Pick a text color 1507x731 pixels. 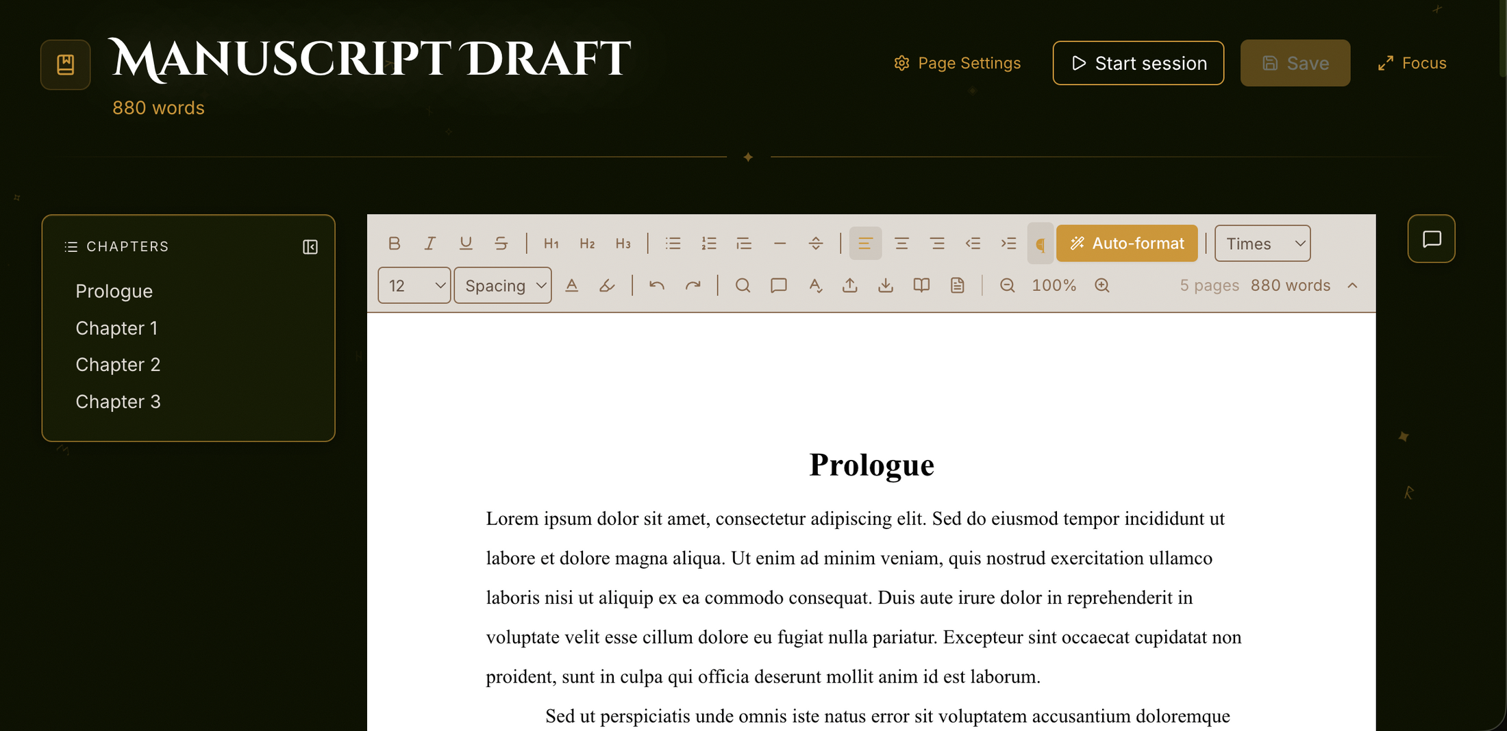(572, 285)
